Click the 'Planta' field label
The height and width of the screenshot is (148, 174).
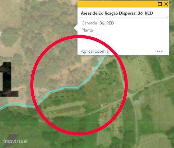tap(87, 30)
